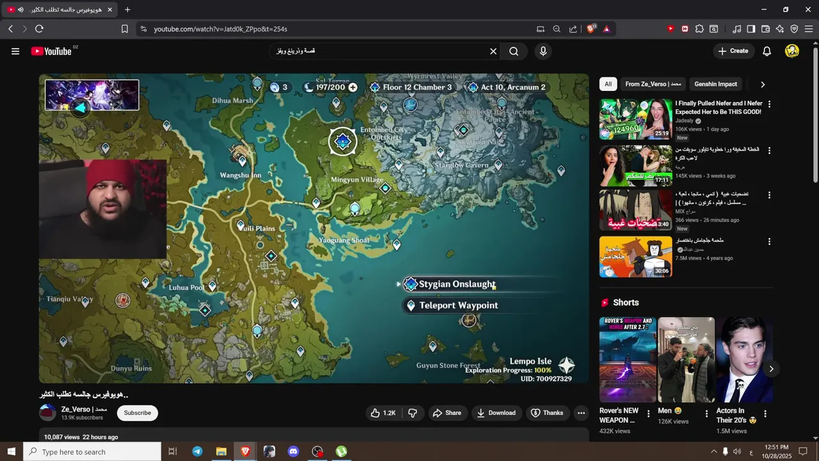Open the Windows Start menu
This screenshot has height=461, width=819.
click(x=12, y=451)
